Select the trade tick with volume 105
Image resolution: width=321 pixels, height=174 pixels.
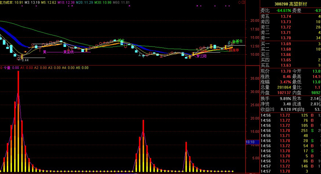291,126
